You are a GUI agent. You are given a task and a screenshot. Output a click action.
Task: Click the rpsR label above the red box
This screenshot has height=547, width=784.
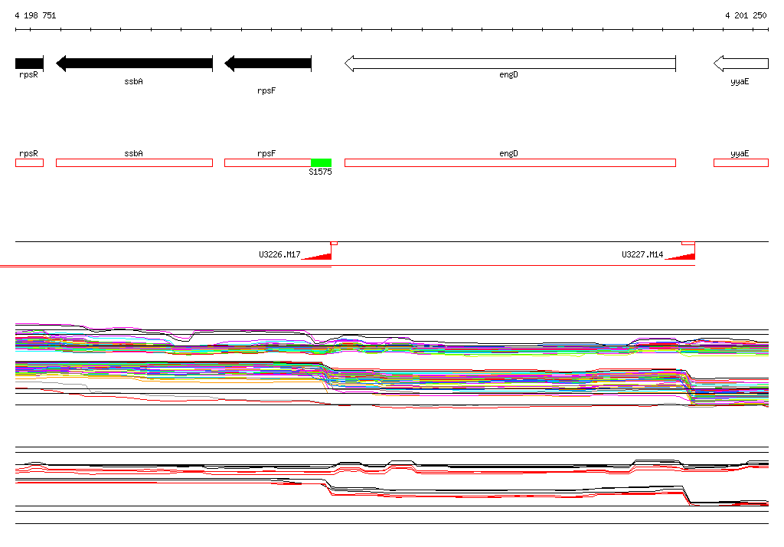(x=28, y=154)
